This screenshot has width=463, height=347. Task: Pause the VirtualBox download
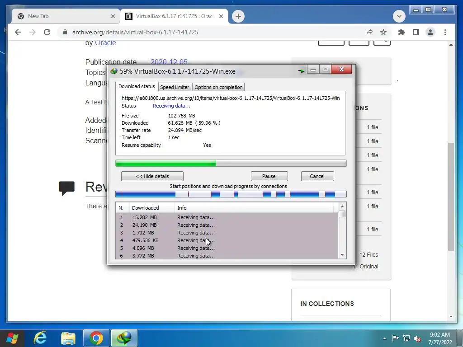(x=269, y=176)
